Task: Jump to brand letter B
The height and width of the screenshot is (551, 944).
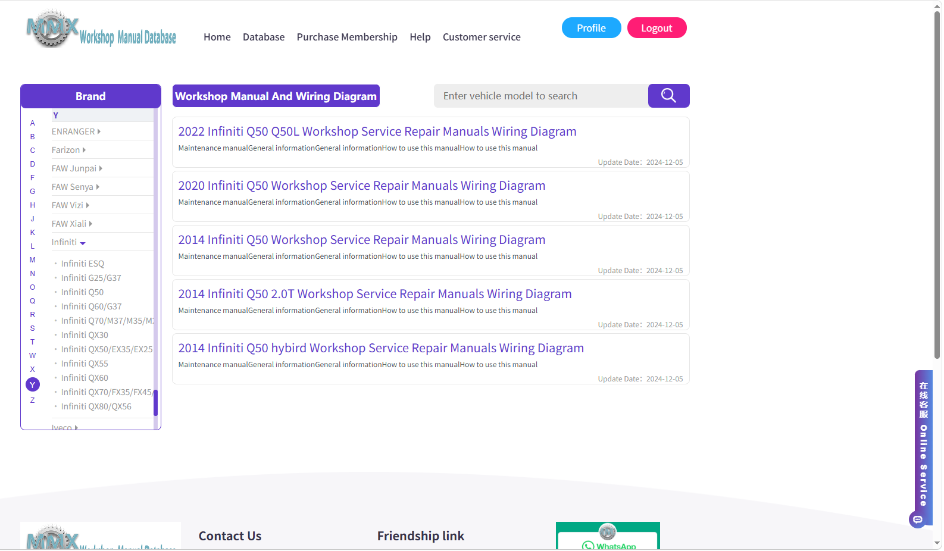Action: 33,137
